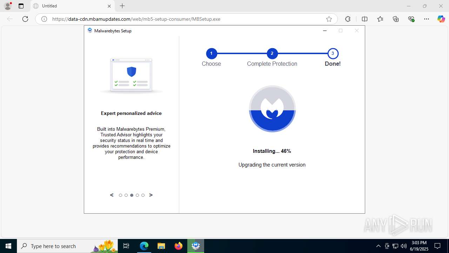The height and width of the screenshot is (253, 449).
Task: Select second carousel dot
Action: [x=126, y=195]
